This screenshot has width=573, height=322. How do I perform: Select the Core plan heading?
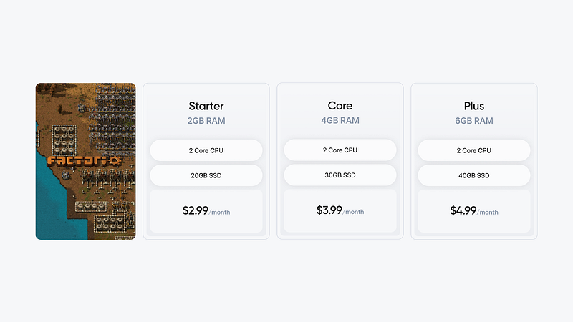340,106
